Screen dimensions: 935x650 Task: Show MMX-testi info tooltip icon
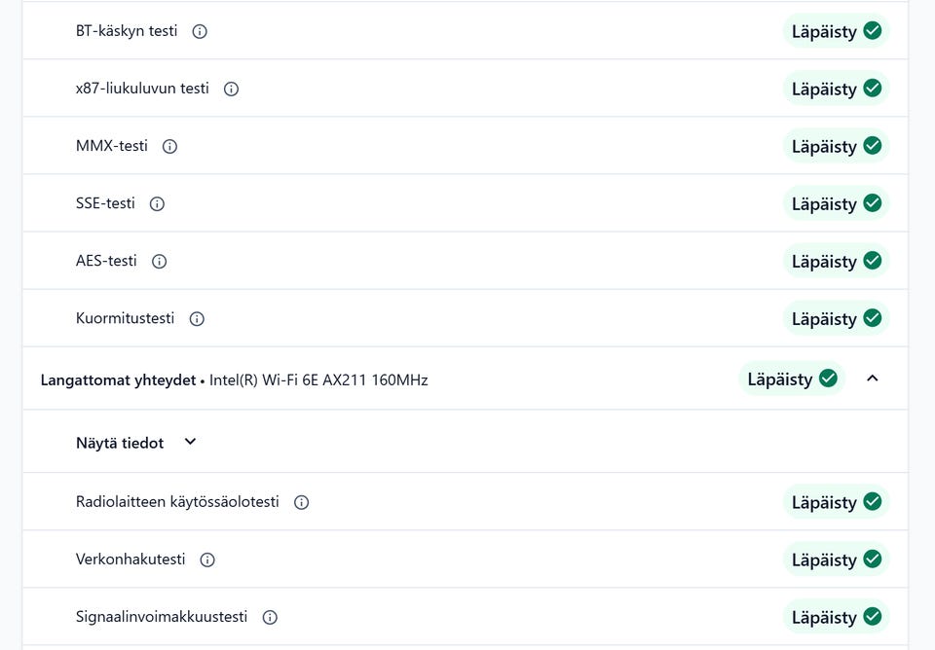point(169,146)
